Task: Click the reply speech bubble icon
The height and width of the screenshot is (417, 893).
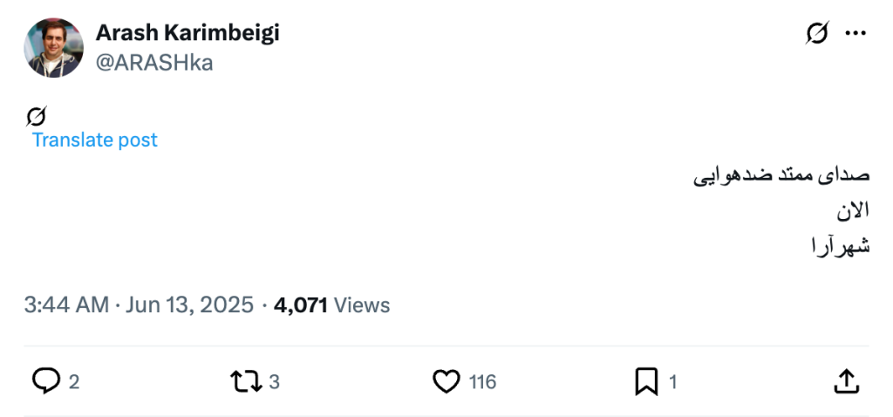Action: (46, 381)
